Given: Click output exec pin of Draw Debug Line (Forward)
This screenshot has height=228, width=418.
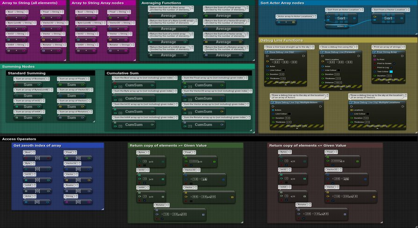Looking at the screenshot, I should click(359, 56).
